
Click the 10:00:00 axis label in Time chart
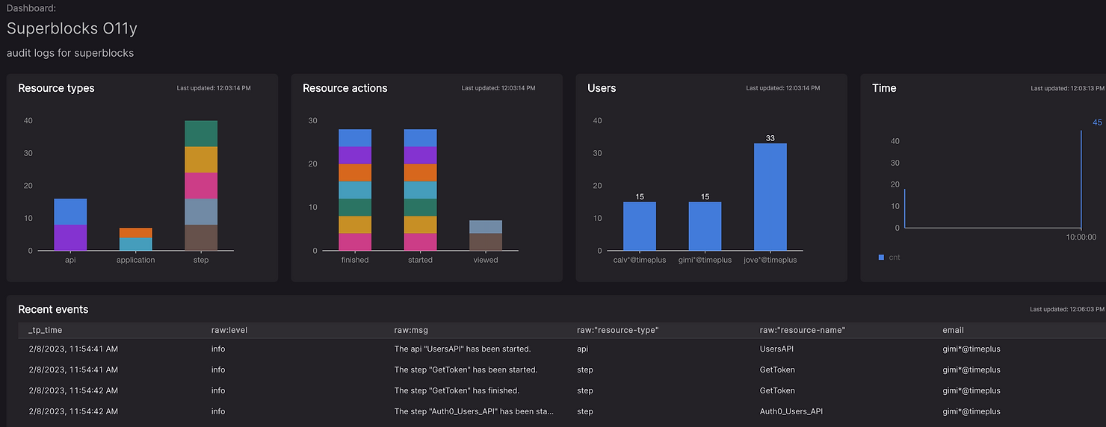1081,237
